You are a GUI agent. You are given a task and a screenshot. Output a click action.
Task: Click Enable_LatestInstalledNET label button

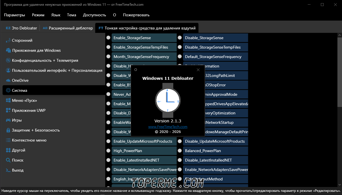click(144, 160)
